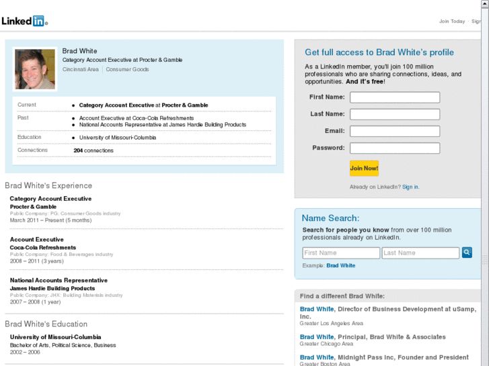Click the Cincinnati Area location text

(81, 69)
